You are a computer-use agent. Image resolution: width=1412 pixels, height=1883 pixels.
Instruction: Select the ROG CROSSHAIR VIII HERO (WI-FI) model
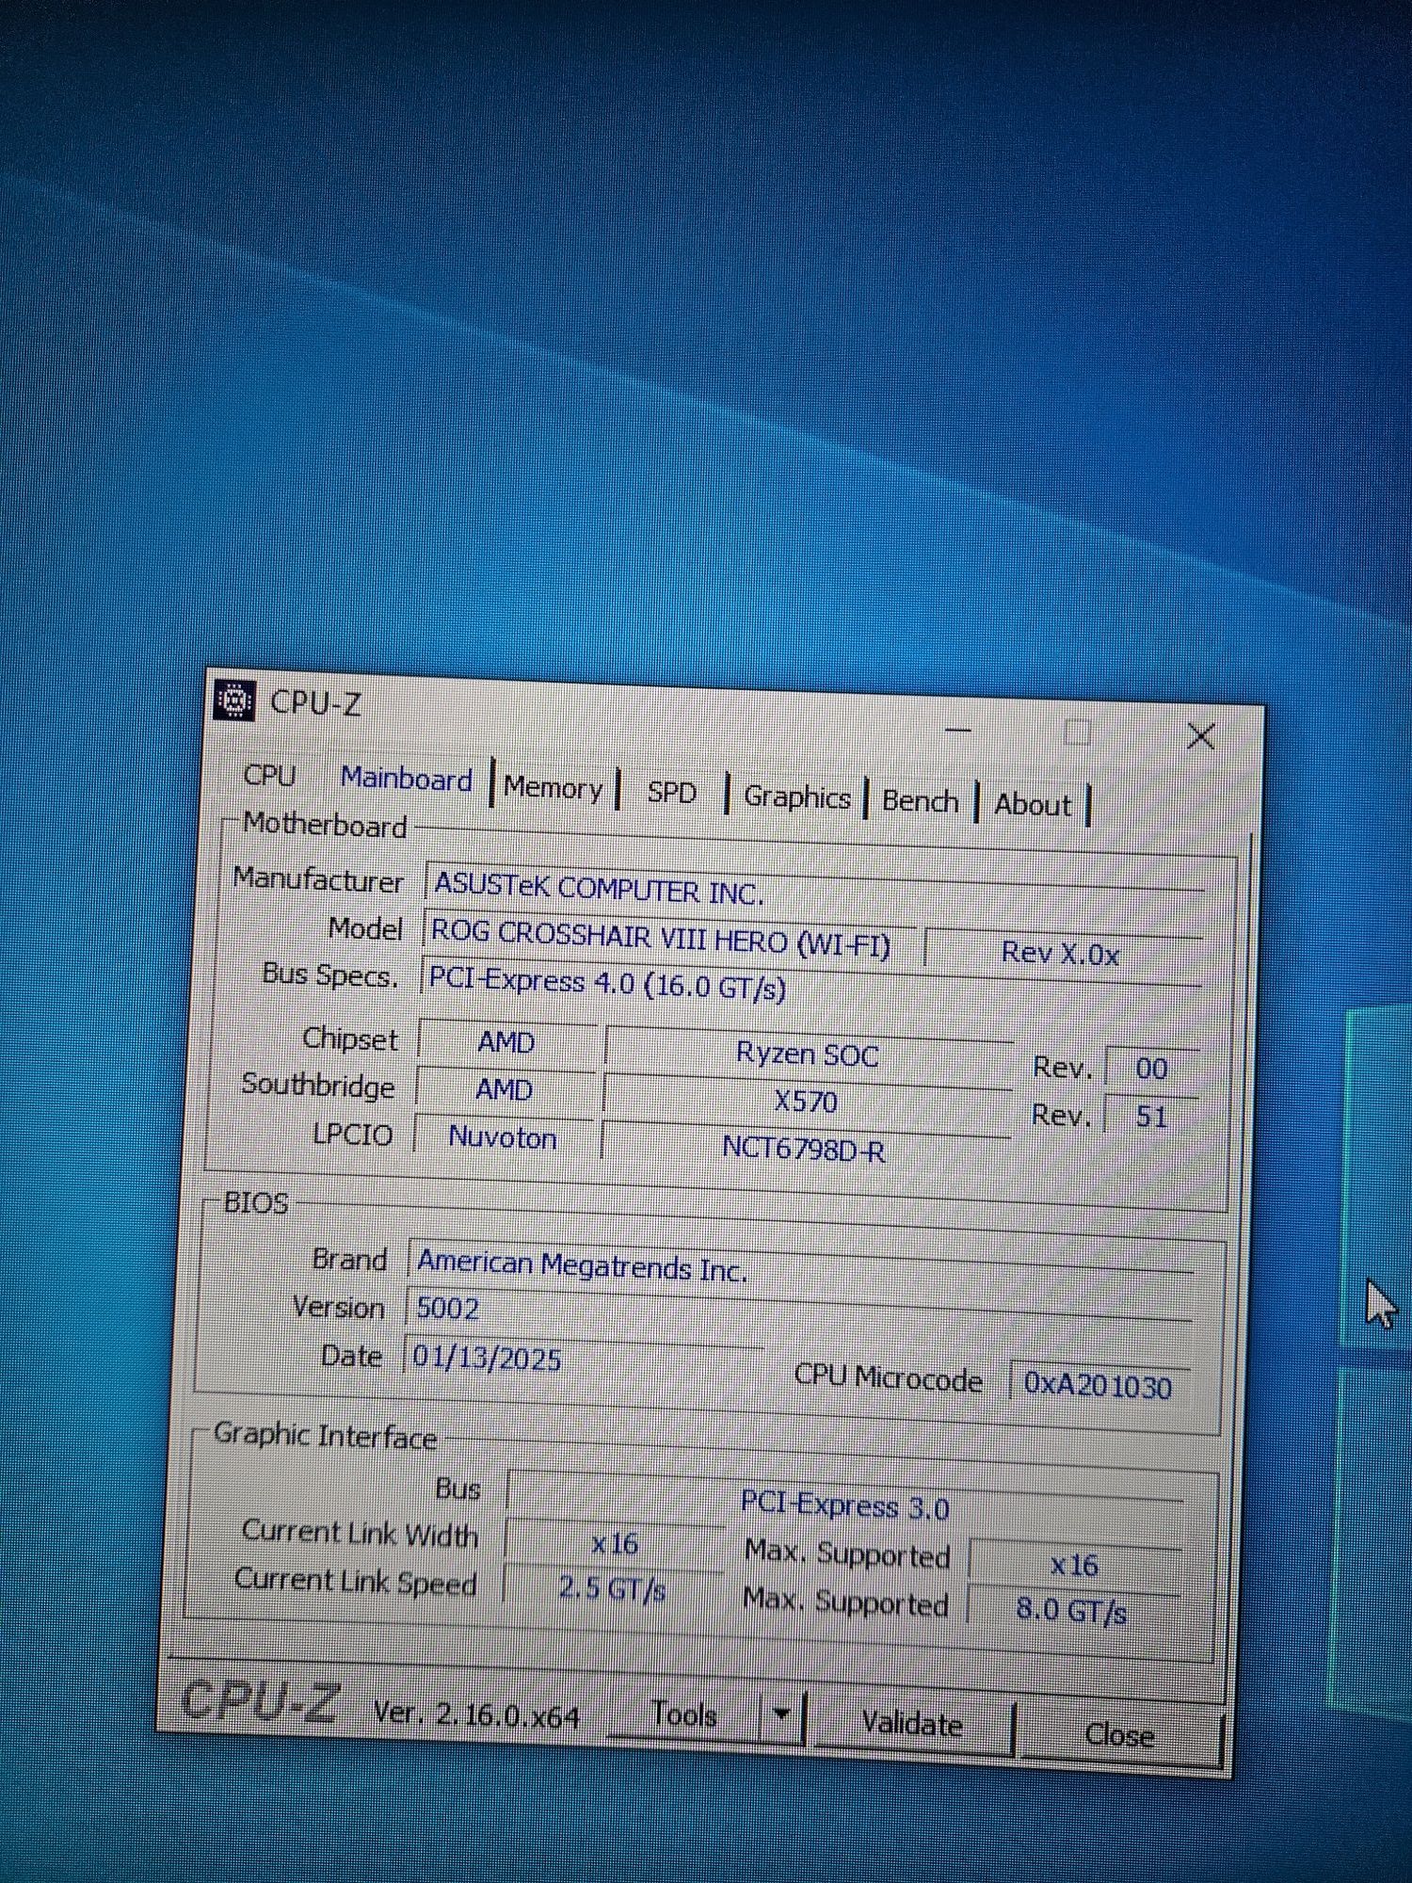coord(668,939)
